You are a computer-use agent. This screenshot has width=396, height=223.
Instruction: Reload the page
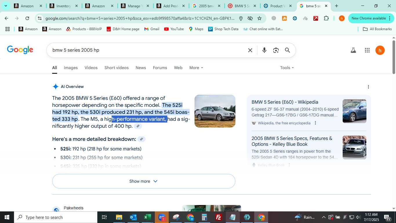pyautogui.click(x=27, y=18)
